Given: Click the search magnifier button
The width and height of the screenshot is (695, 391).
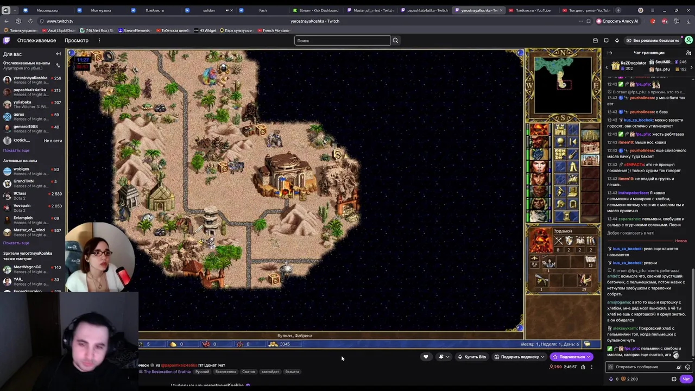Looking at the screenshot, I should pyautogui.click(x=395, y=40).
